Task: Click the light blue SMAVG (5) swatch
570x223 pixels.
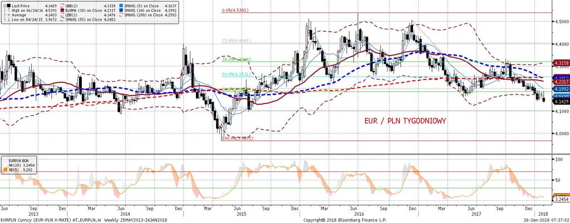Action: (121, 6)
